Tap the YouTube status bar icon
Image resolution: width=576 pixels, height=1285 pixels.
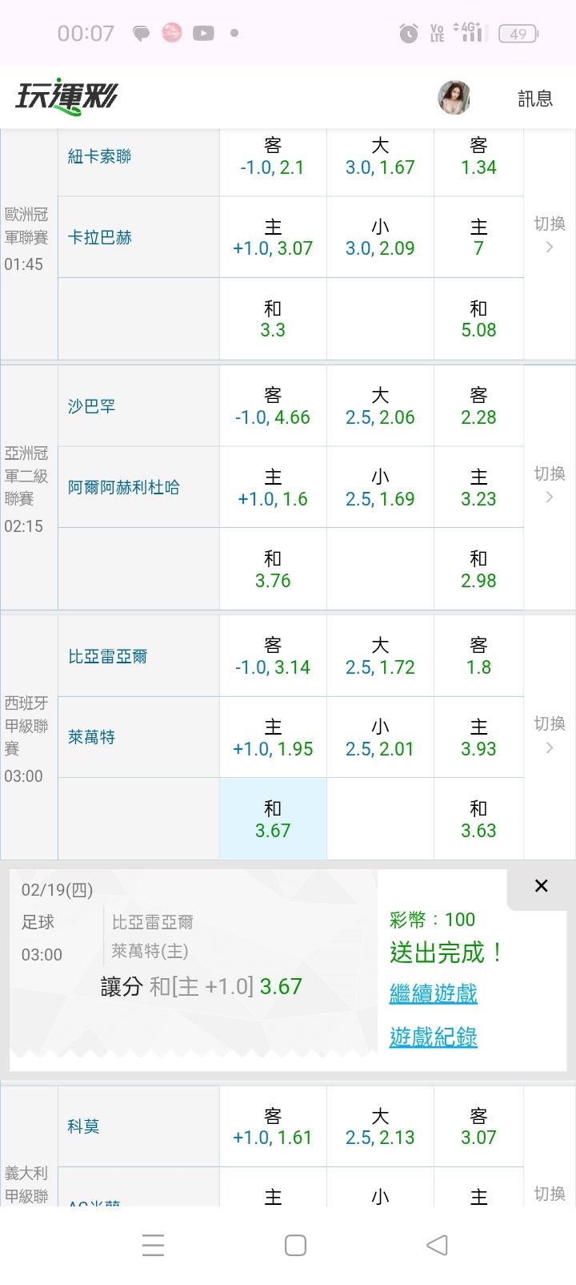[203, 33]
